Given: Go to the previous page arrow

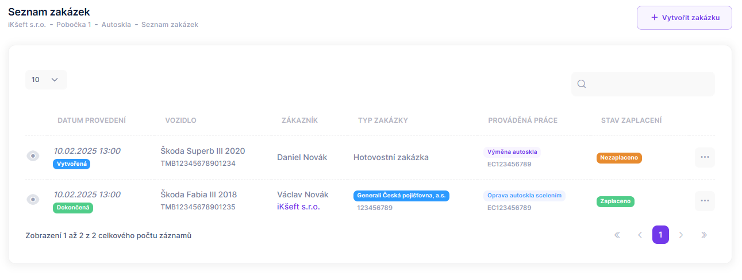Looking at the screenshot, I should point(639,235).
